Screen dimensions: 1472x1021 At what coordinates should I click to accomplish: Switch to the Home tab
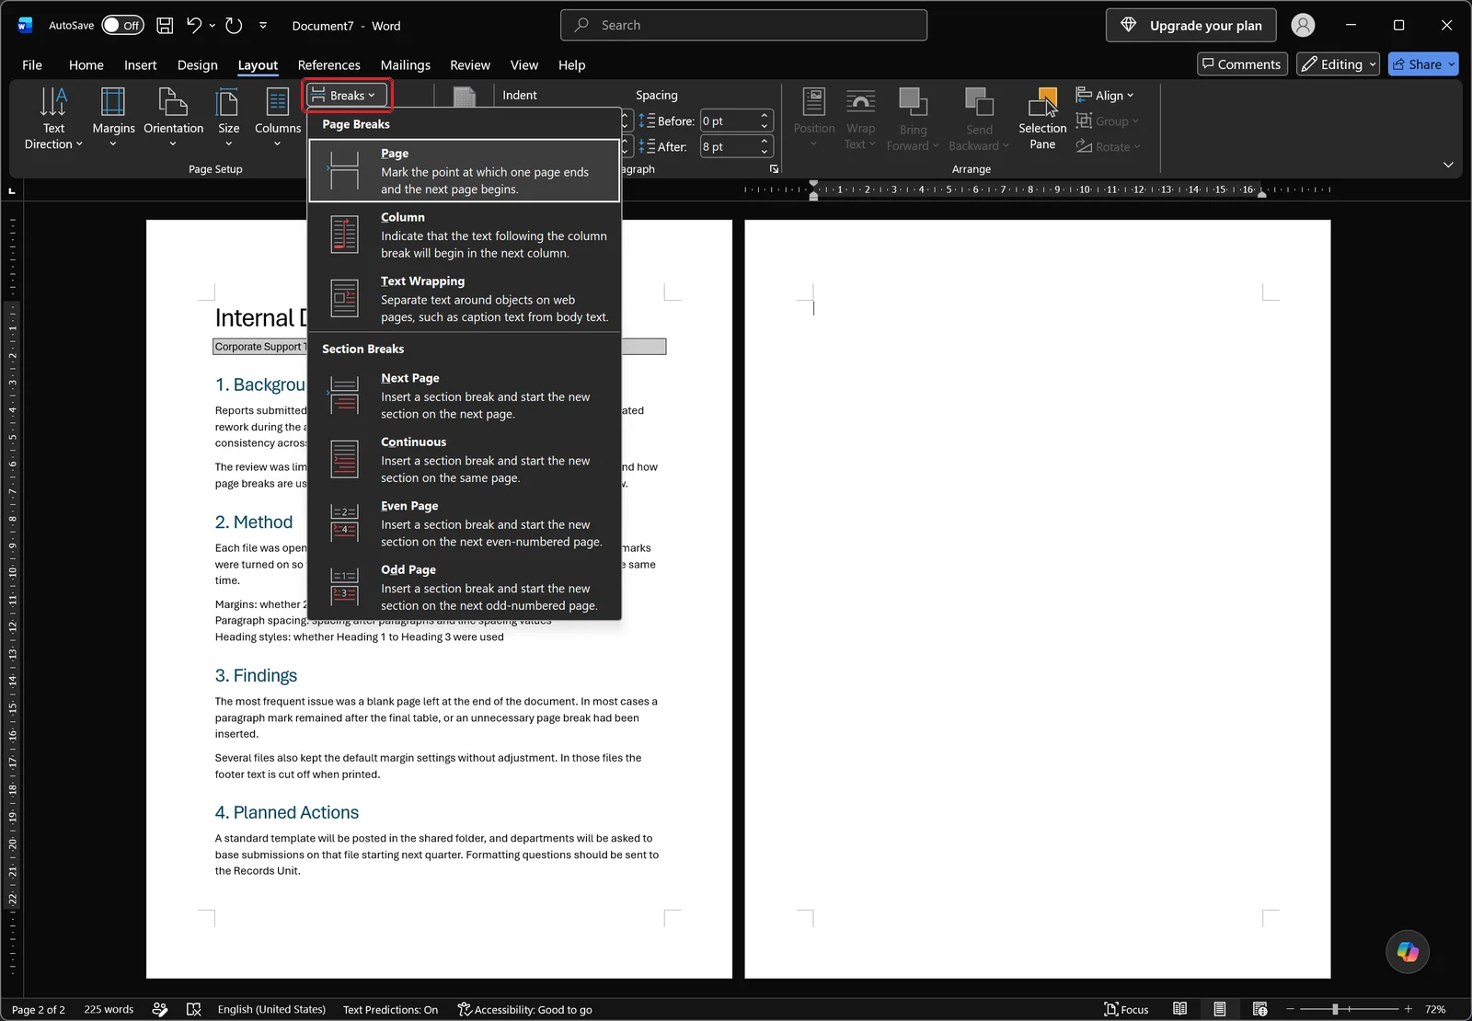pyautogui.click(x=86, y=64)
